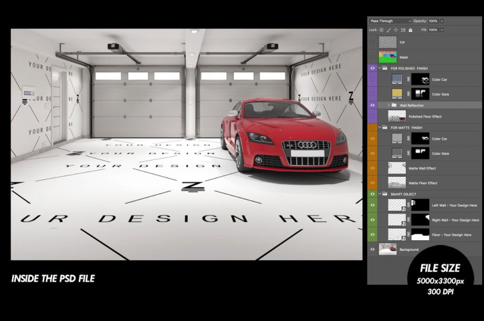This screenshot has height=321, width=484.
Task: Click the Wall Reflection folder icon
Action: [394, 105]
